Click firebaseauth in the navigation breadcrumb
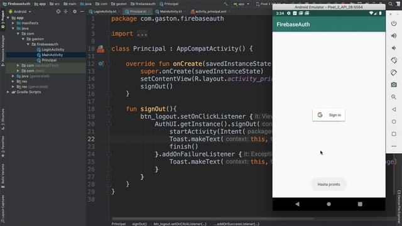402x226 pixels. (x=143, y=4)
